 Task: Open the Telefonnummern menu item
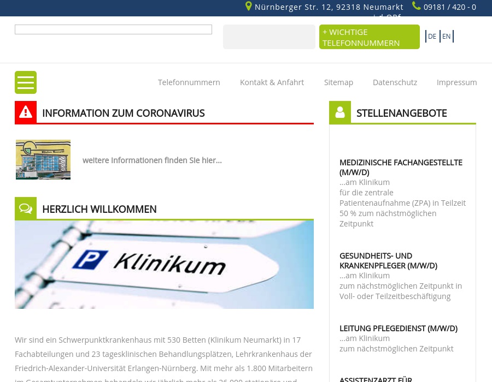[x=189, y=82]
